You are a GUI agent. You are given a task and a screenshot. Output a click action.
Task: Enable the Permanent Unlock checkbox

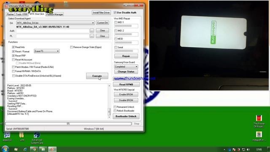pyautogui.click(x=115, y=107)
